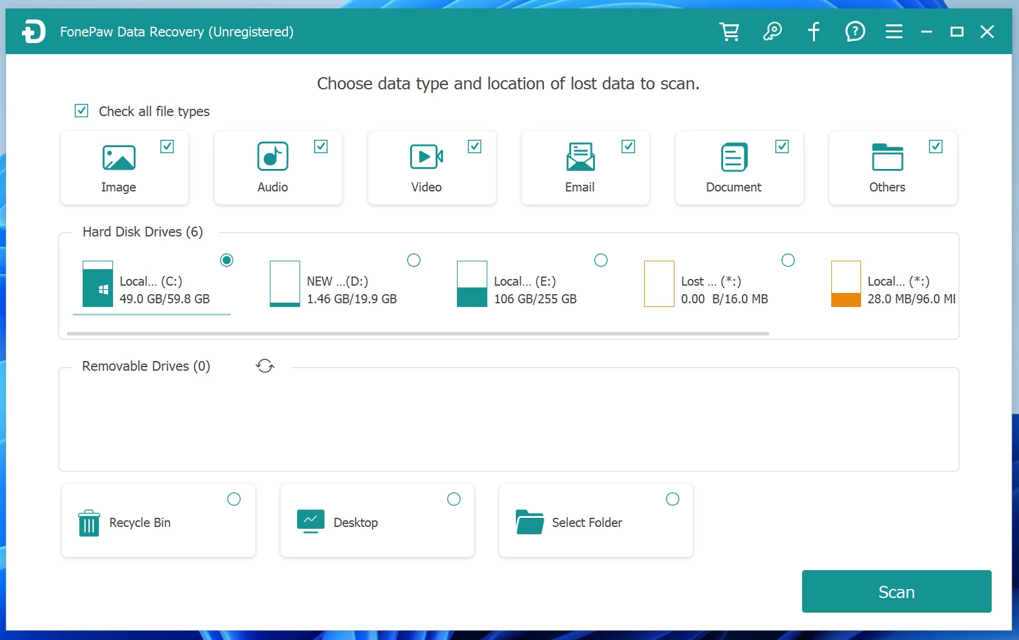Close the FonePaw Data Recovery window

987,32
